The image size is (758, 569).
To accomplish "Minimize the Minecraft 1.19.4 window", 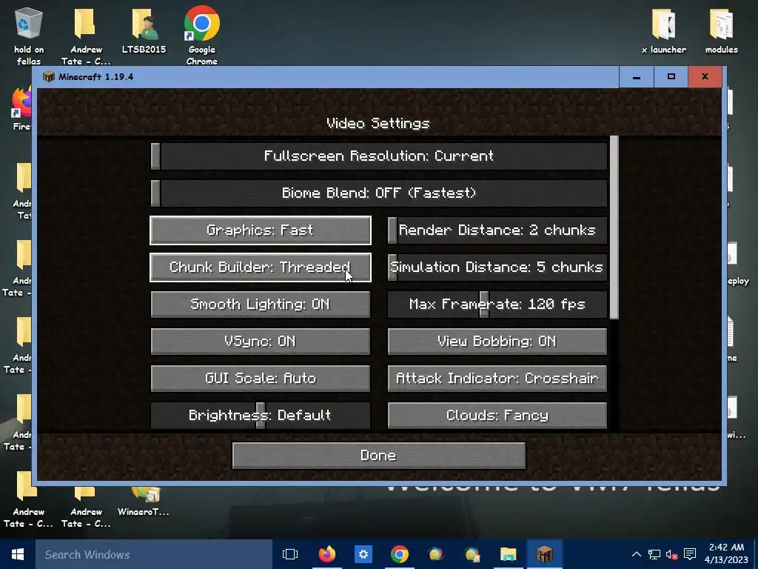I will click(637, 77).
